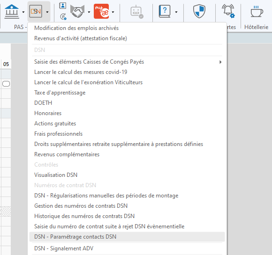Open the red myAE icon
Image resolution: width=272 pixels, height=255 pixels.
coord(101,11)
